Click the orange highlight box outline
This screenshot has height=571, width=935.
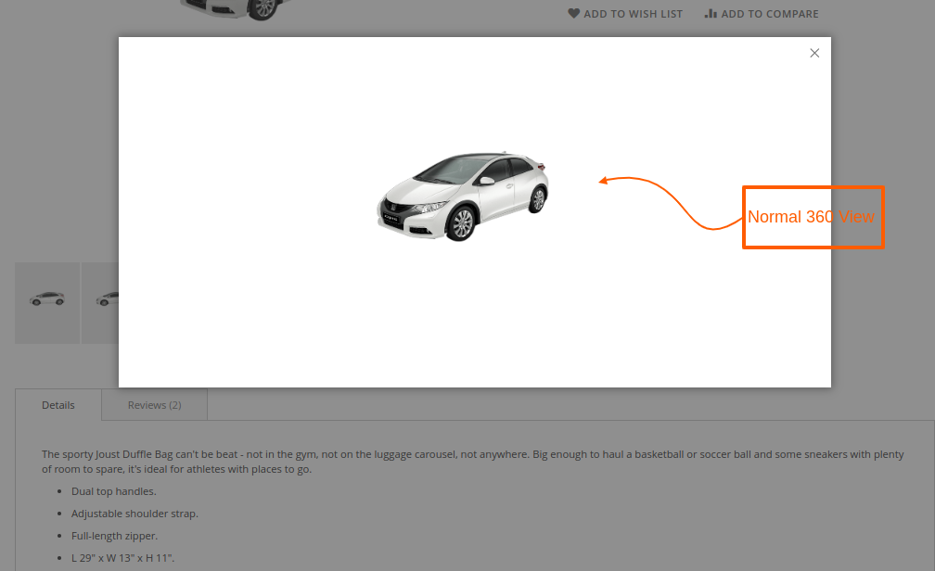point(813,189)
